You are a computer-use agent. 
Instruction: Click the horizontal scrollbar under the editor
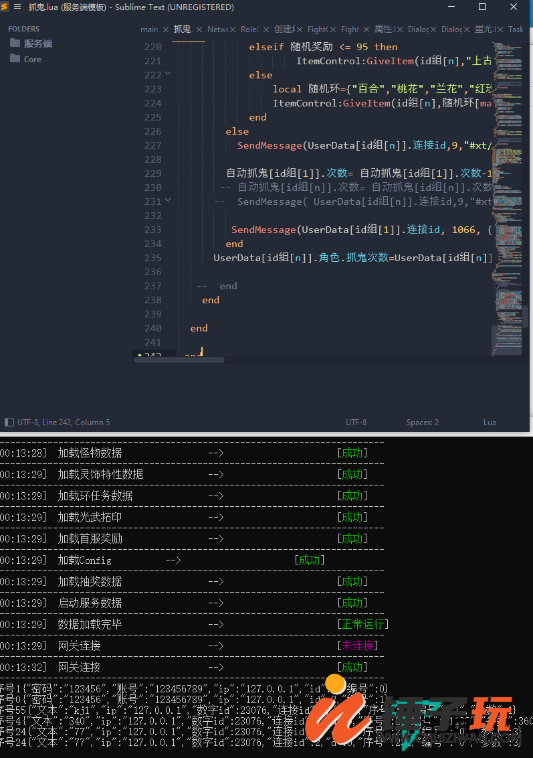point(179,360)
